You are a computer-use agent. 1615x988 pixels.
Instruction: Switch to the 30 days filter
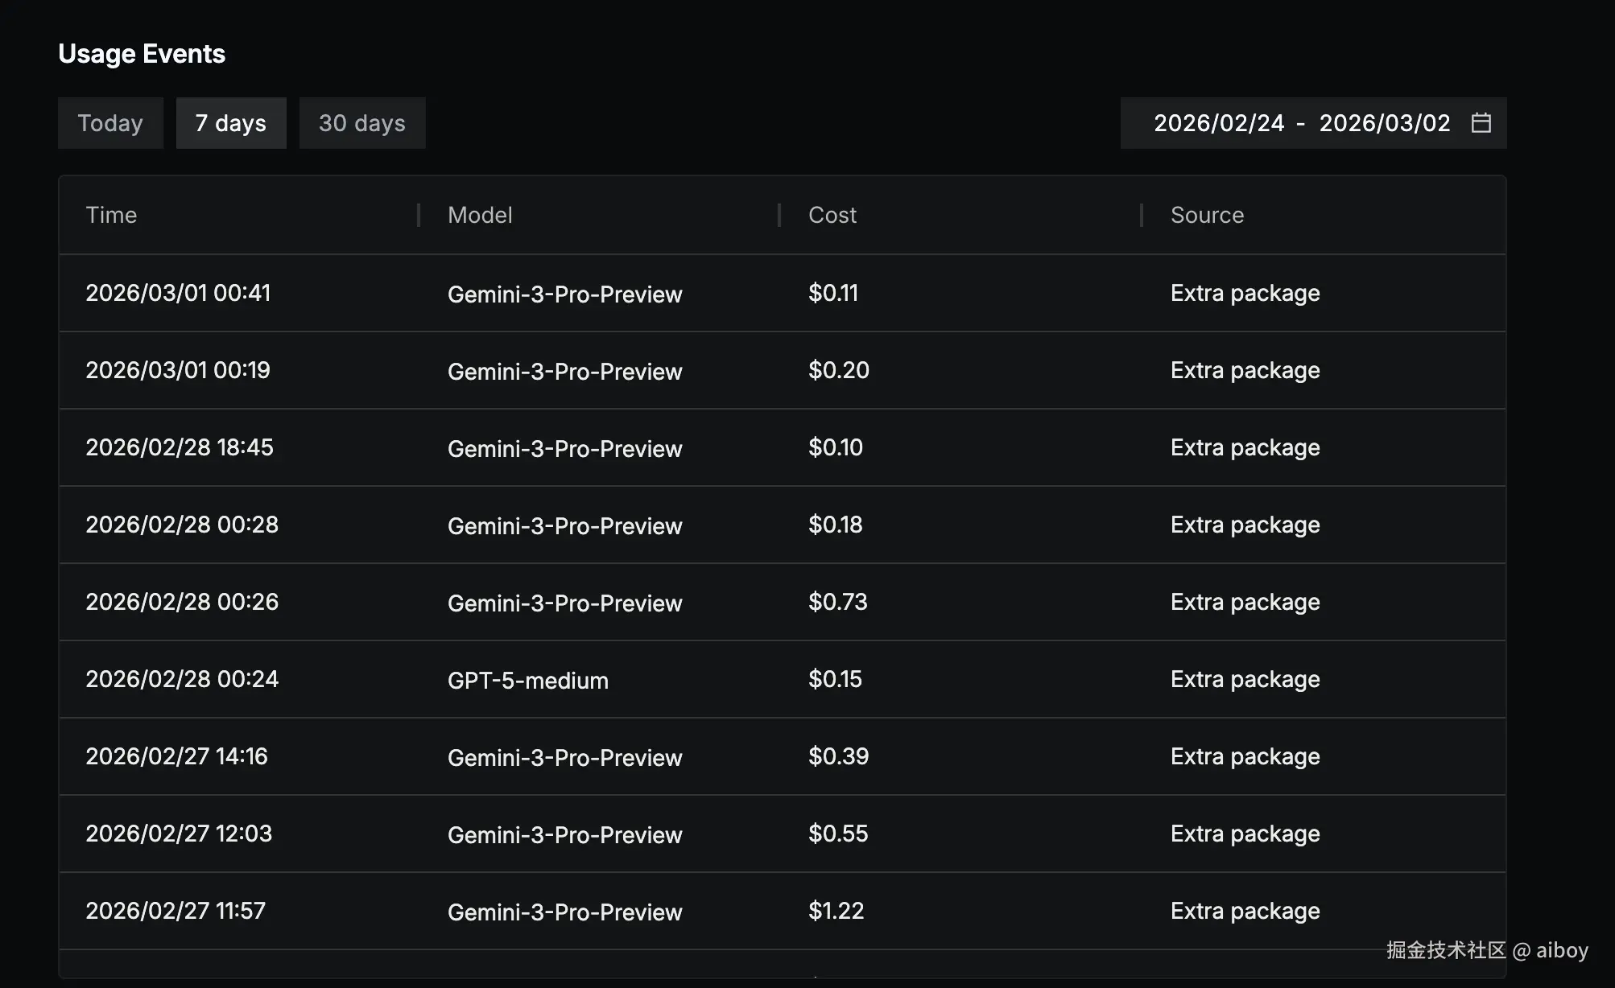coord(362,123)
